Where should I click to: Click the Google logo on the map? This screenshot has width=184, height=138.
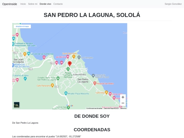pos(70,106)
